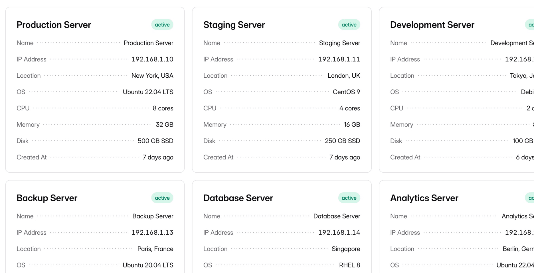Screen dimensions: 534x273
Task: Click the RHEL 8 OS value
Action: (349, 265)
